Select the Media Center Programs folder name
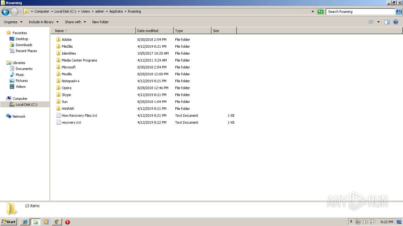The image size is (403, 226). pyautogui.click(x=79, y=60)
